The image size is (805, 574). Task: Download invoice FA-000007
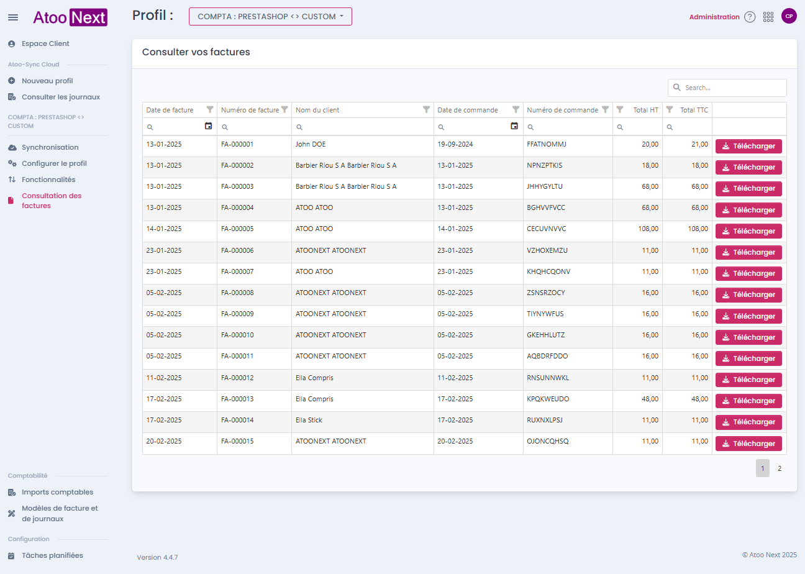pos(748,273)
